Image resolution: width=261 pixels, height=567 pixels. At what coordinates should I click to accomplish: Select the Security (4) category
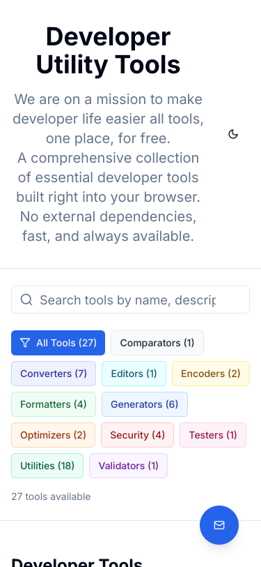click(x=137, y=435)
